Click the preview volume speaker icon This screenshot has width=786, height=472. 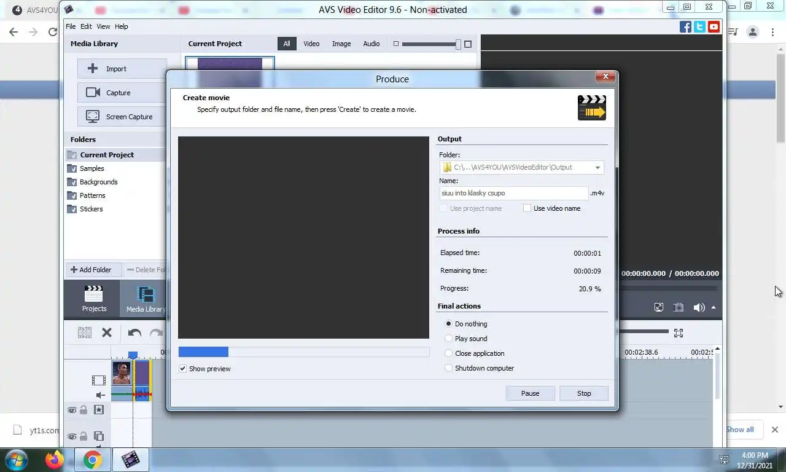699,307
